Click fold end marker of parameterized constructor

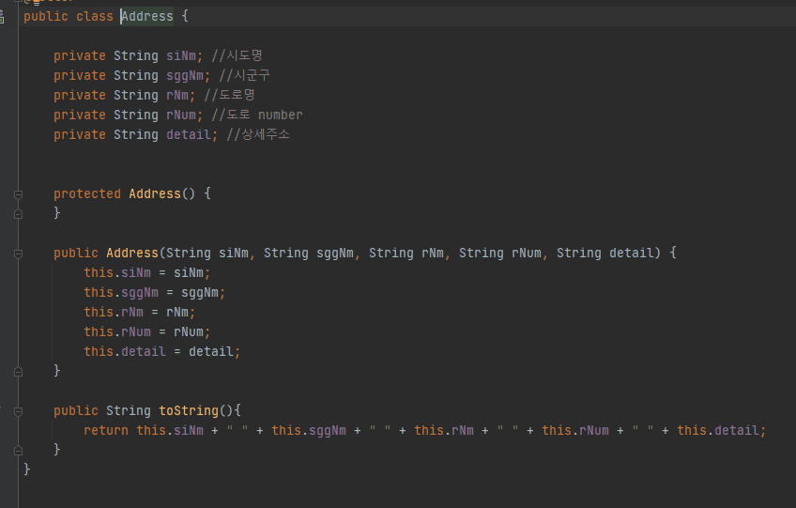pos(18,371)
